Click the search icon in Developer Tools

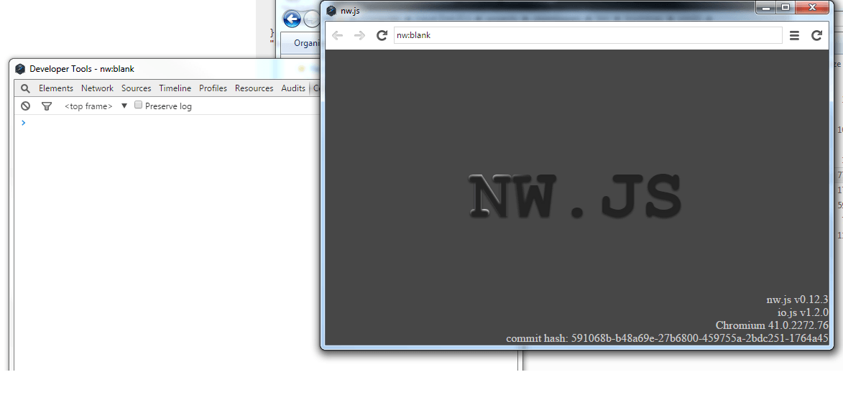[x=25, y=88]
